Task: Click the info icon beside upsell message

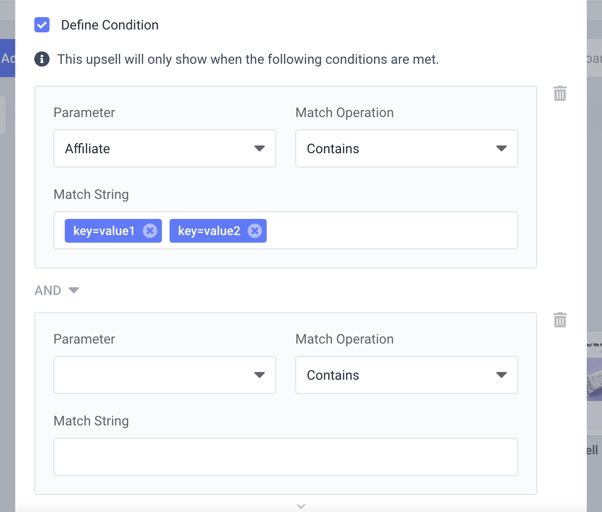Action: (42, 59)
